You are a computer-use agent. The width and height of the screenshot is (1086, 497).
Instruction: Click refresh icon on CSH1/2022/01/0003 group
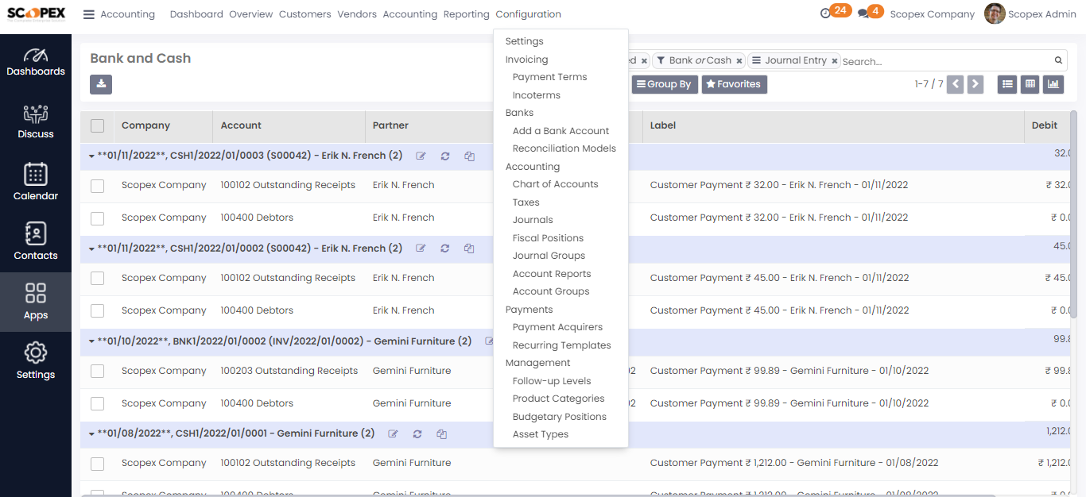click(445, 156)
